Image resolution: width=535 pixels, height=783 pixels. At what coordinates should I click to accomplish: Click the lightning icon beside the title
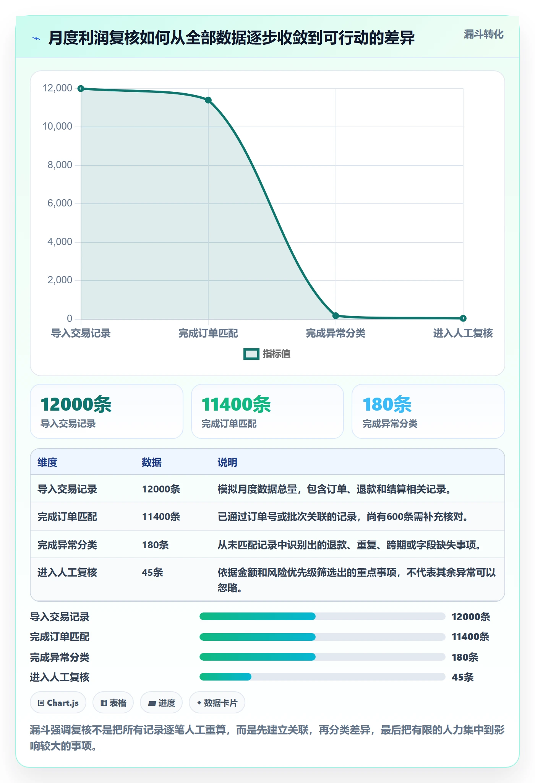tap(36, 38)
